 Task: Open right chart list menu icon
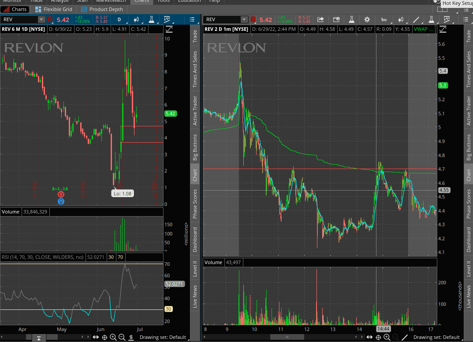466,19
